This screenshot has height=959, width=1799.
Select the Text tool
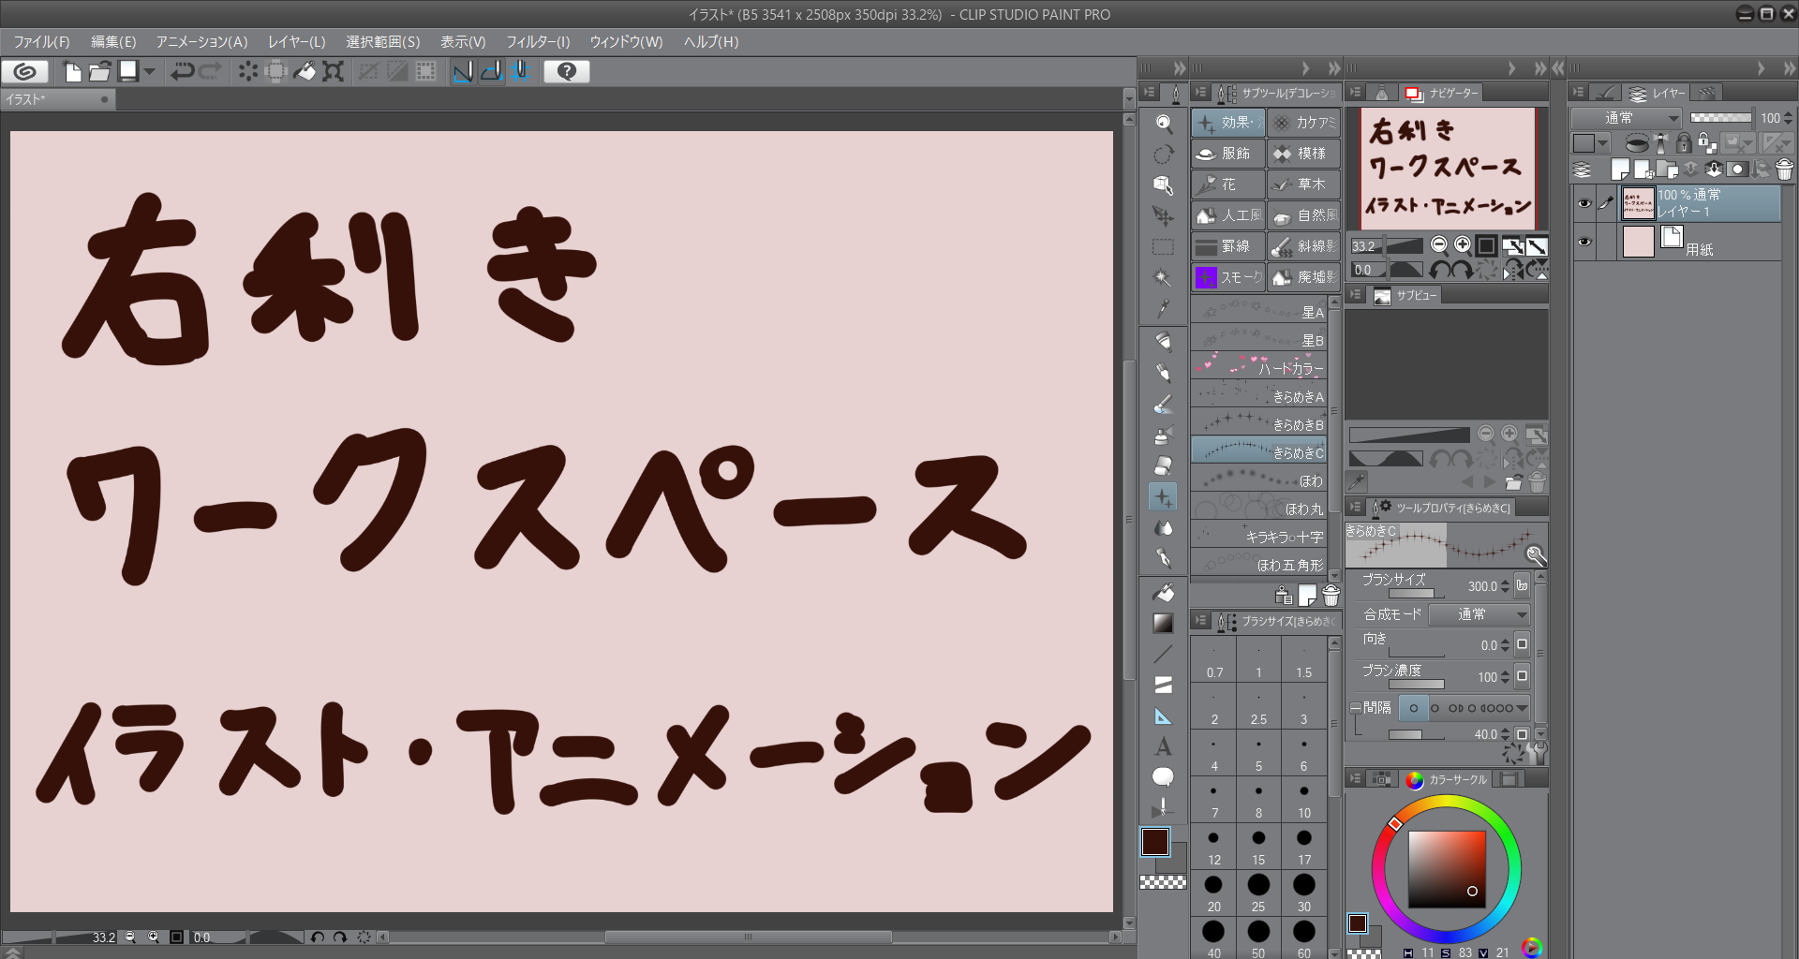pos(1163,746)
